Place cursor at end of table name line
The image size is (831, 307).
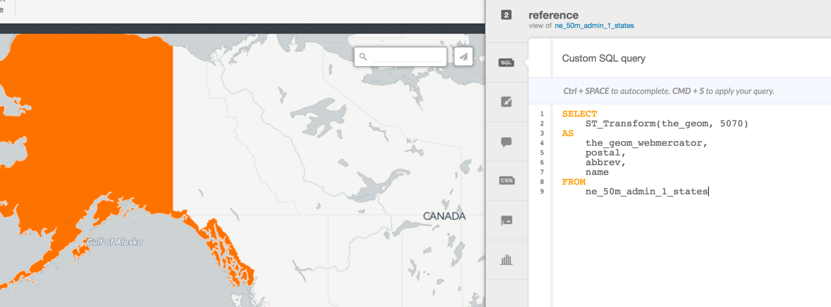(x=709, y=192)
